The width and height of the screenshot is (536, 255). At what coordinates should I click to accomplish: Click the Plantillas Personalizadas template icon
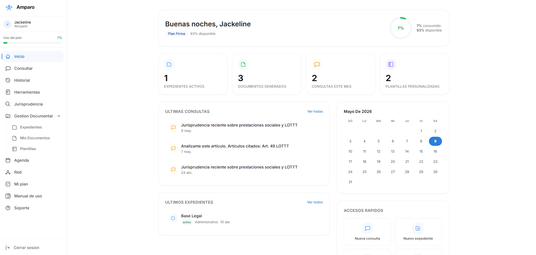391,64
